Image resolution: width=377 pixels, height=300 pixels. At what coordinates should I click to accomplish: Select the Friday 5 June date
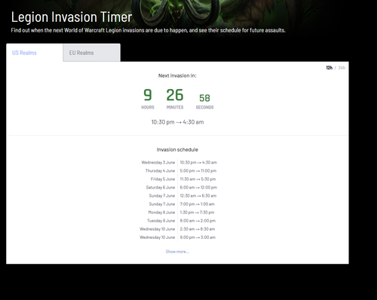tap(163, 179)
